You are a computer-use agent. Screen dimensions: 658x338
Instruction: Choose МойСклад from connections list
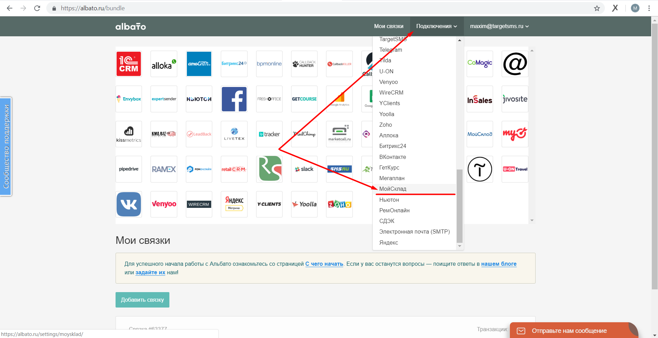pos(414,189)
